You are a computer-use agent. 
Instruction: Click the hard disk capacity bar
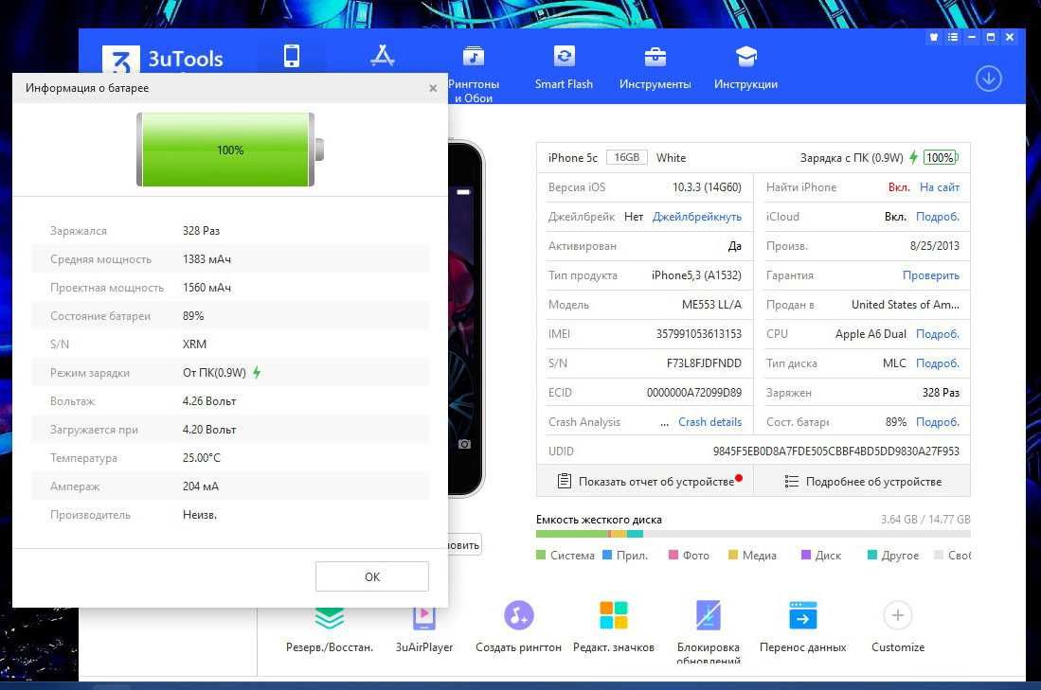(753, 534)
